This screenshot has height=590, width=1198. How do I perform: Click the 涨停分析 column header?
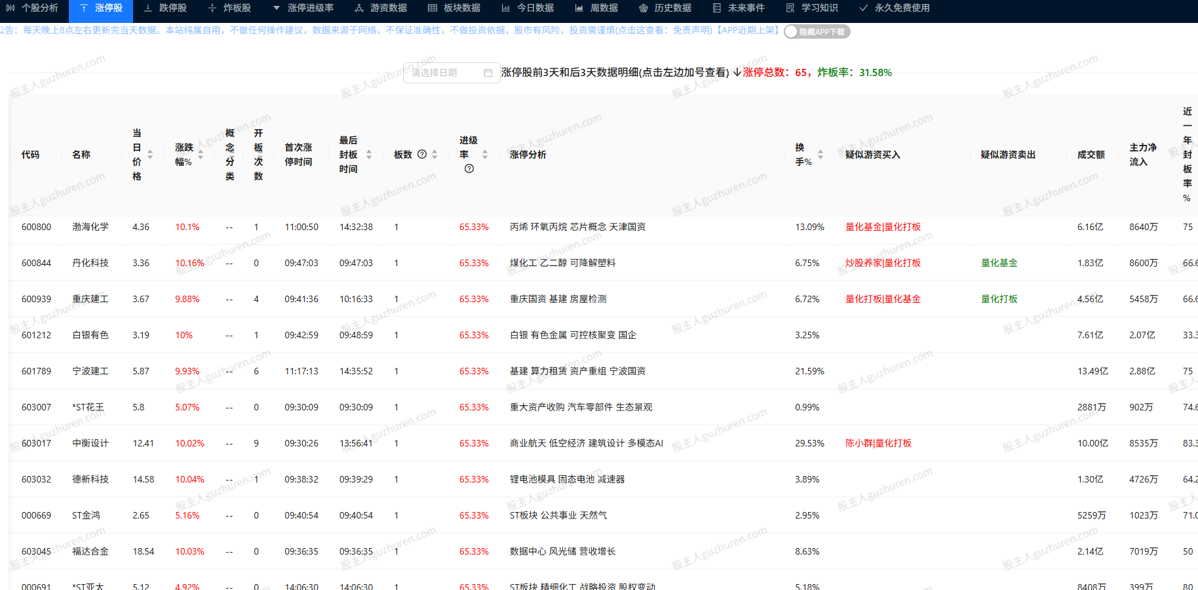(528, 155)
